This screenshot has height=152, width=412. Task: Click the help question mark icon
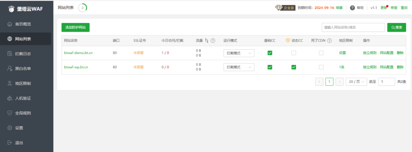pyautogui.click(x=352, y=8)
